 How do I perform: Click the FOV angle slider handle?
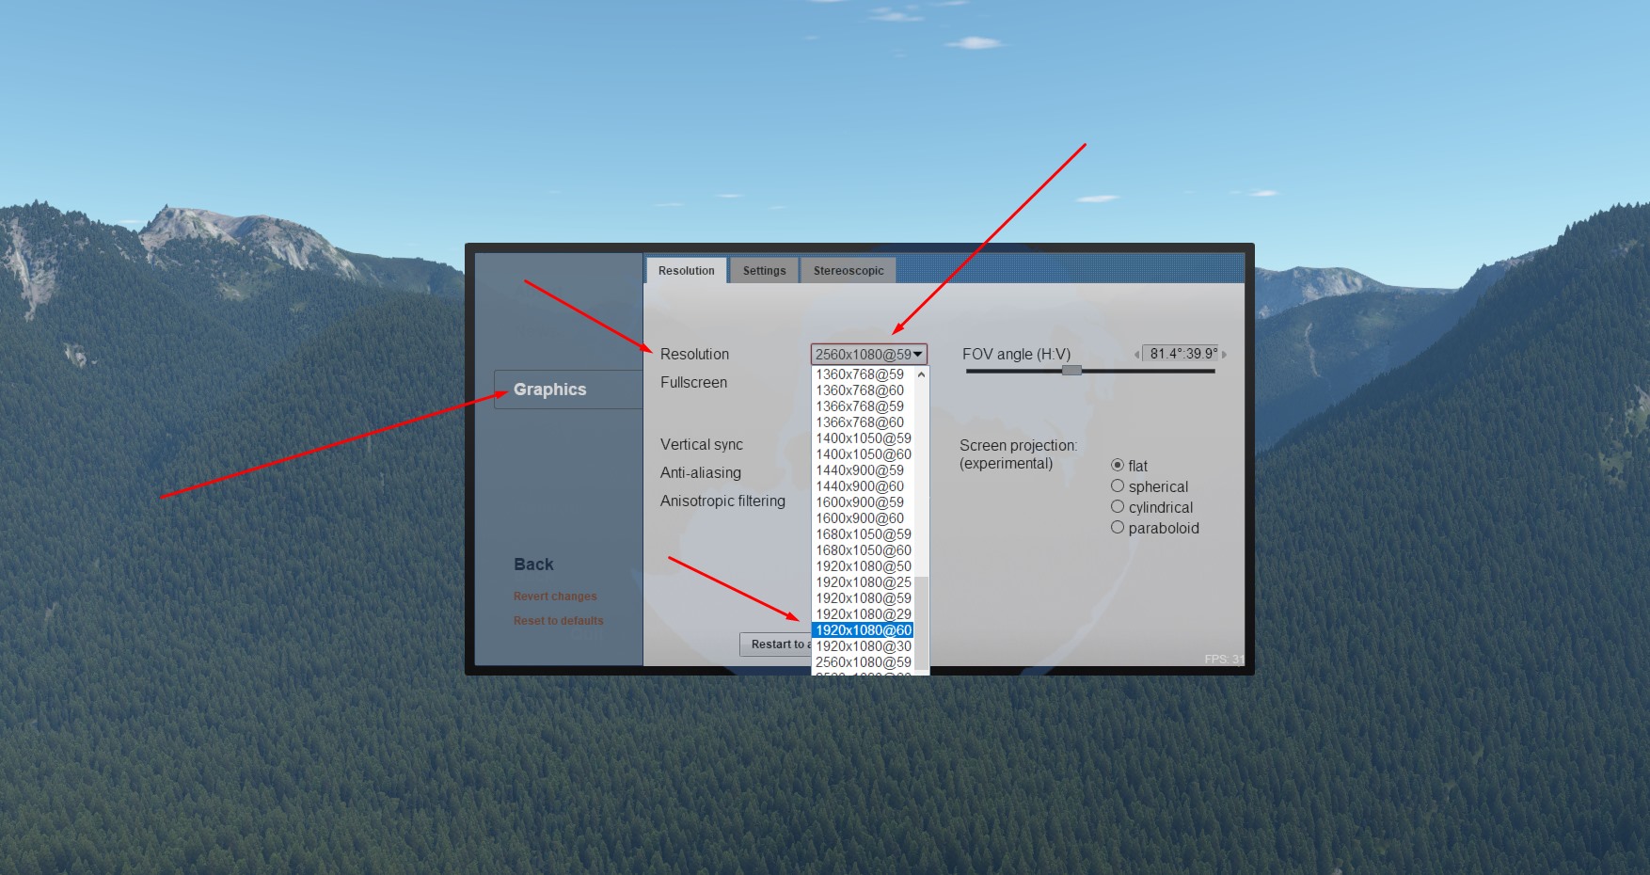click(x=1071, y=371)
